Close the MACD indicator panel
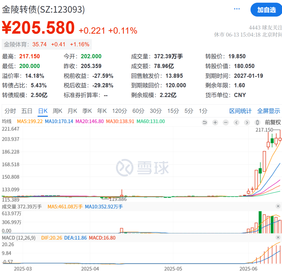Image resolution: width=282 pixels, height=272 pixels. click(x=278, y=237)
